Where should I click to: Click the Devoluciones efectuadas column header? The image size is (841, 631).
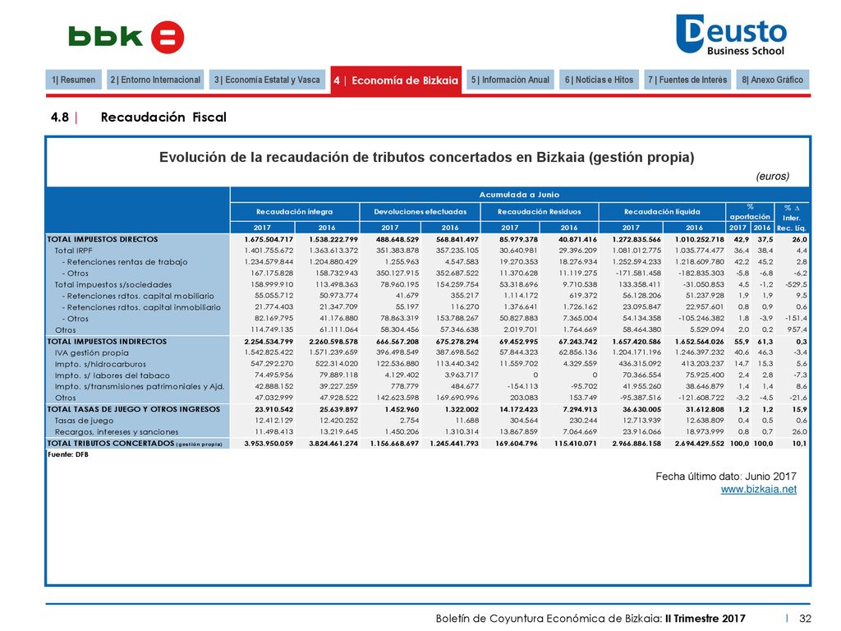pos(420,212)
